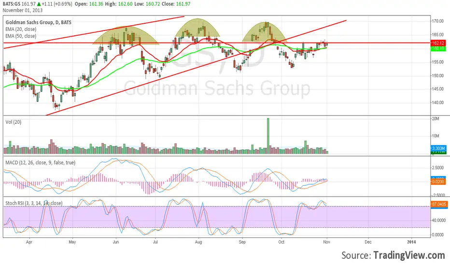Open the Goldman Sachs Group, D, BATS legend
Viewport: 450px width, 266px height.
(39, 22)
